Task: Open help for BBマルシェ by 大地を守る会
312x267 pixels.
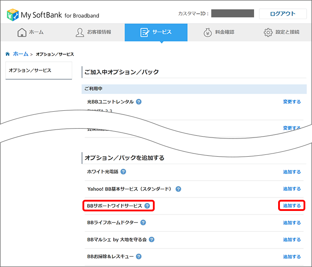Action: (x=152, y=239)
